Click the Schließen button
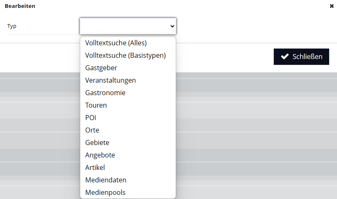The width and height of the screenshot is (337, 199). [x=301, y=57]
